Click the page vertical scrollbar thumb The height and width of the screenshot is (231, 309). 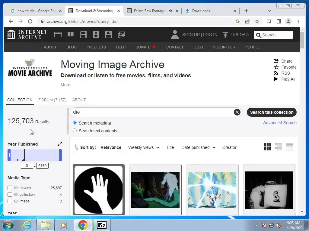(x=302, y=40)
